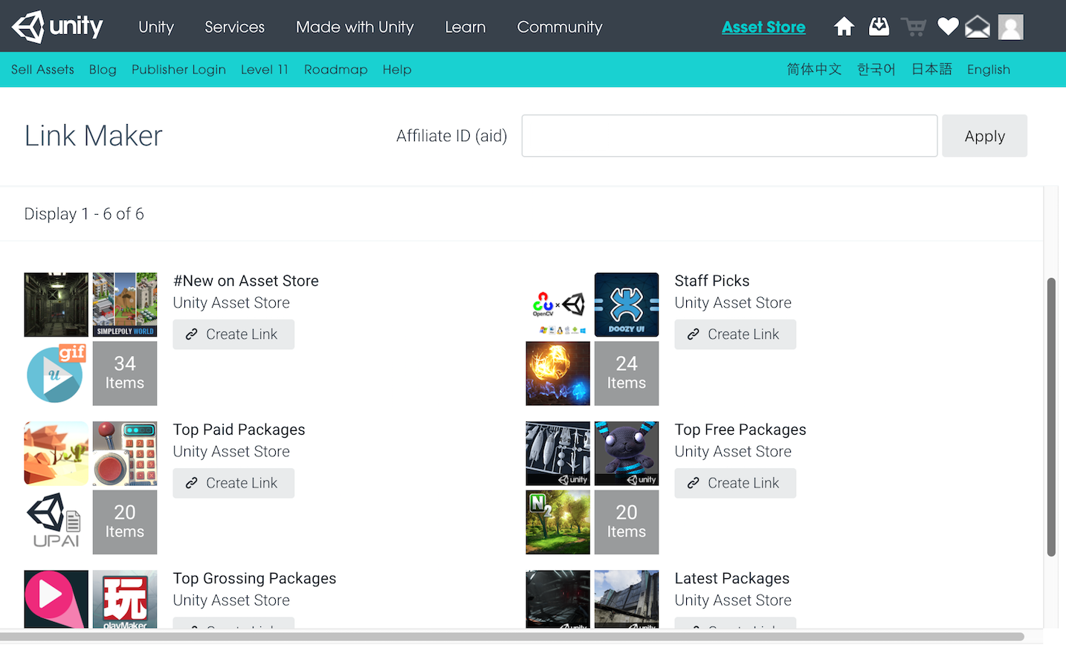The height and width of the screenshot is (645, 1066).
Task: Open #New on Asset Store title
Action: [x=246, y=281]
